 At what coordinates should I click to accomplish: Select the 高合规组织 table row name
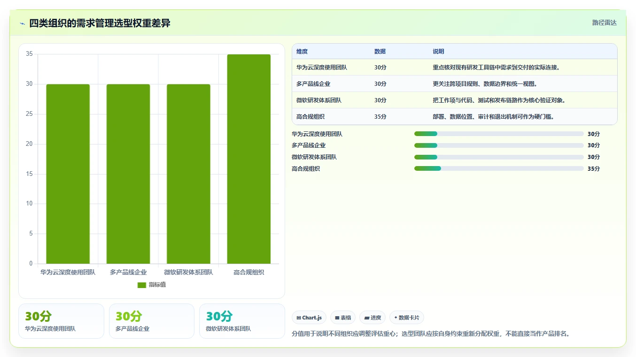[310, 117]
